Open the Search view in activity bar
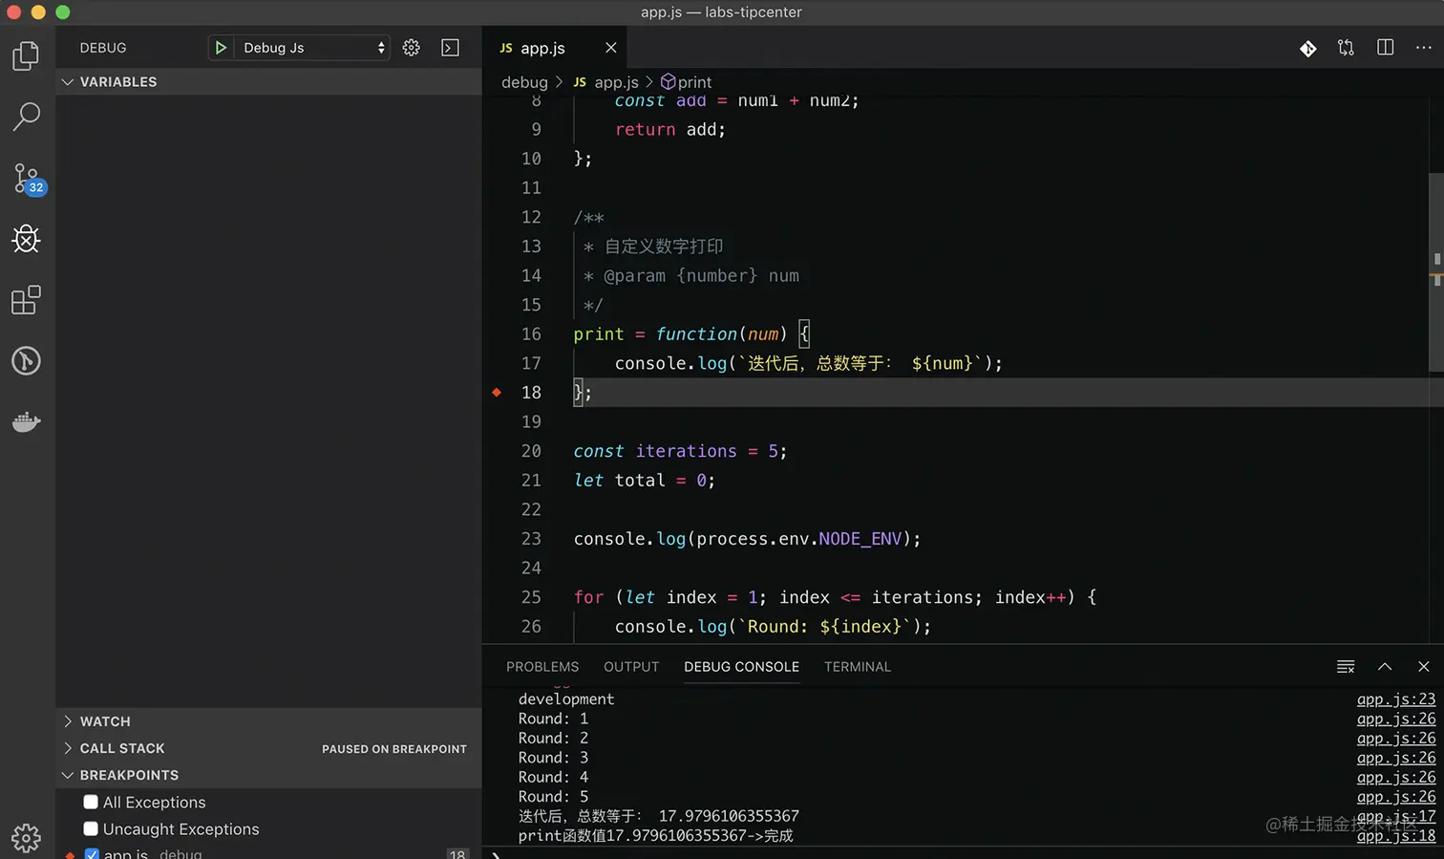 pos(26,117)
